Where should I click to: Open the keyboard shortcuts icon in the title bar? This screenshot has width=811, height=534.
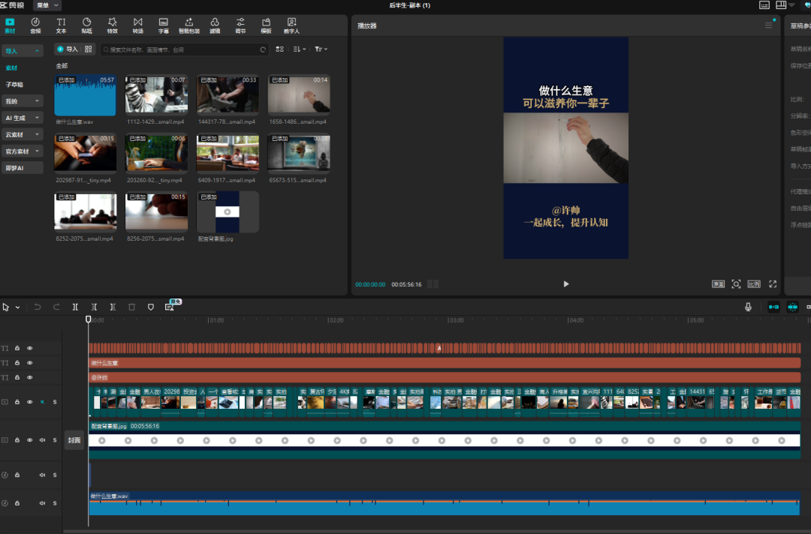764,5
